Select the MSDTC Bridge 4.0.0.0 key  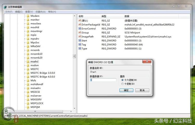(x=43, y=77)
